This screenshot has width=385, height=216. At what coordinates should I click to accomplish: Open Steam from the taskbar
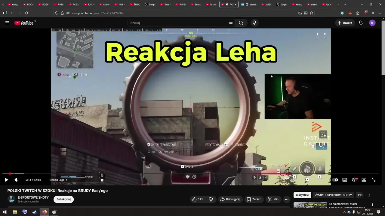pos(35,212)
